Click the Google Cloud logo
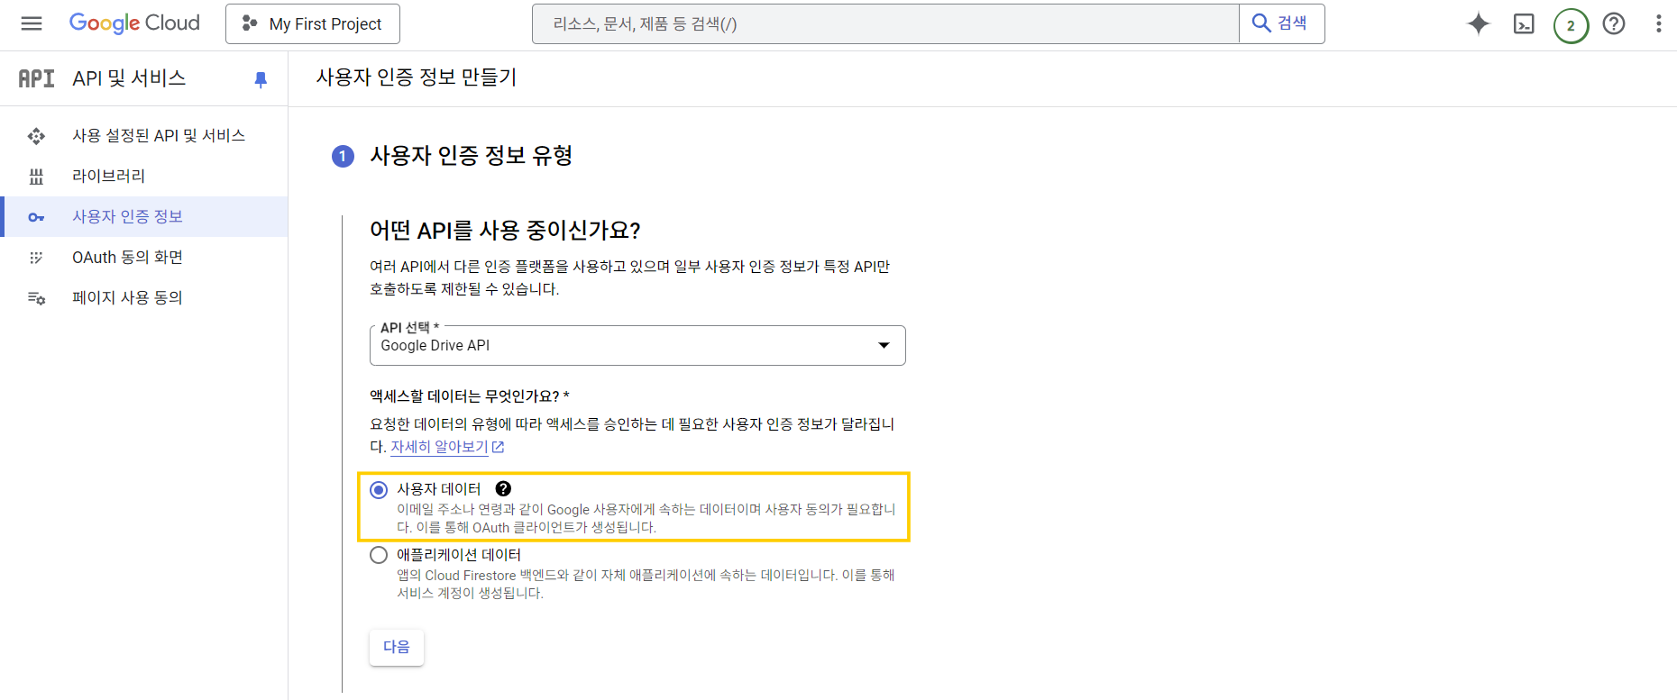Screen dimensions: 1677x700 point(134,23)
